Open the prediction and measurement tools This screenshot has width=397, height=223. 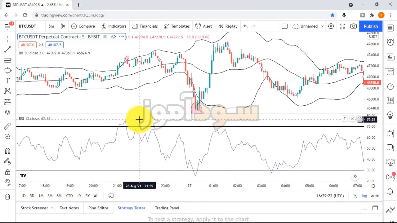click(x=7, y=102)
